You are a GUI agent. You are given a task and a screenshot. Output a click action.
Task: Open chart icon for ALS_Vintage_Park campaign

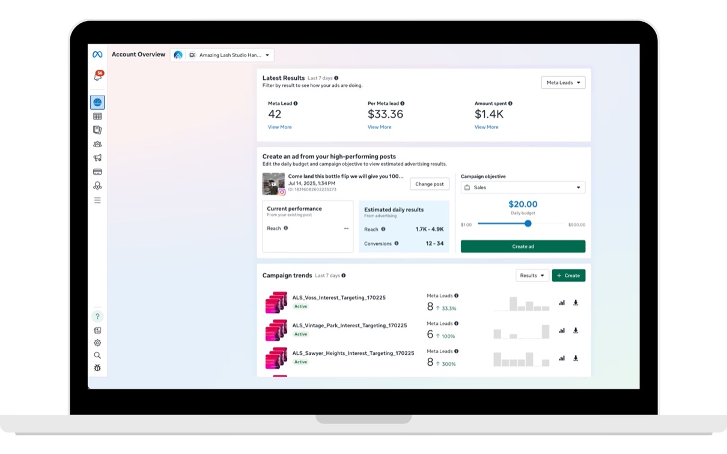(562, 330)
